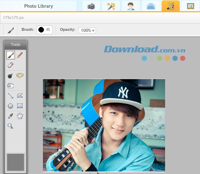The width and height of the screenshot is (200, 174).
Task: Click the gray foreground color swatch
Action: [x=15, y=162]
